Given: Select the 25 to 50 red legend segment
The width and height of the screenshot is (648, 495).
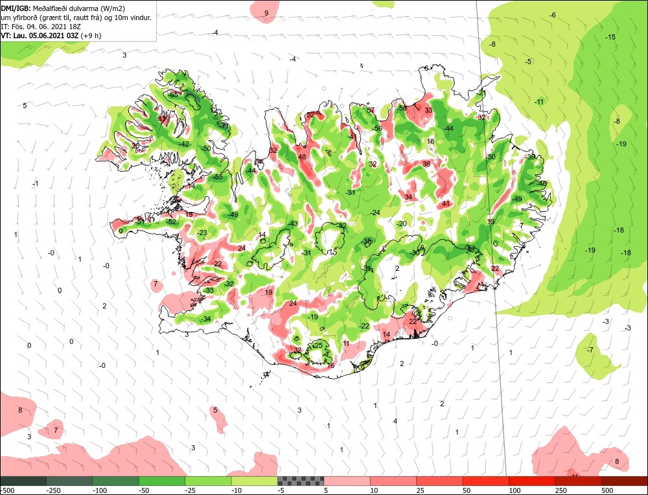Looking at the screenshot, I should tap(440, 481).
